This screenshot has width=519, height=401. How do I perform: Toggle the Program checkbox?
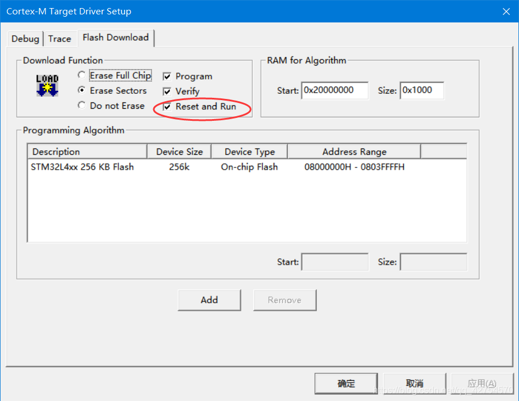[167, 77]
